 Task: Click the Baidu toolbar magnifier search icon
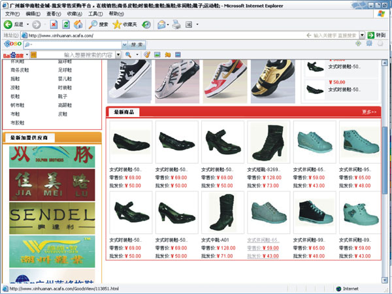pyautogui.click(x=128, y=55)
